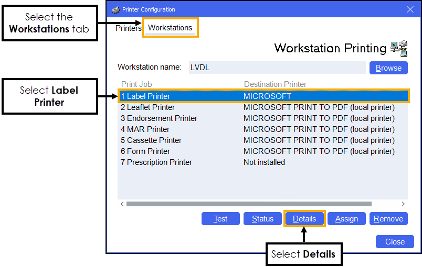The width and height of the screenshot is (422, 267).
Task: Click the Workstation Printing network computers icon
Action: click(x=399, y=48)
